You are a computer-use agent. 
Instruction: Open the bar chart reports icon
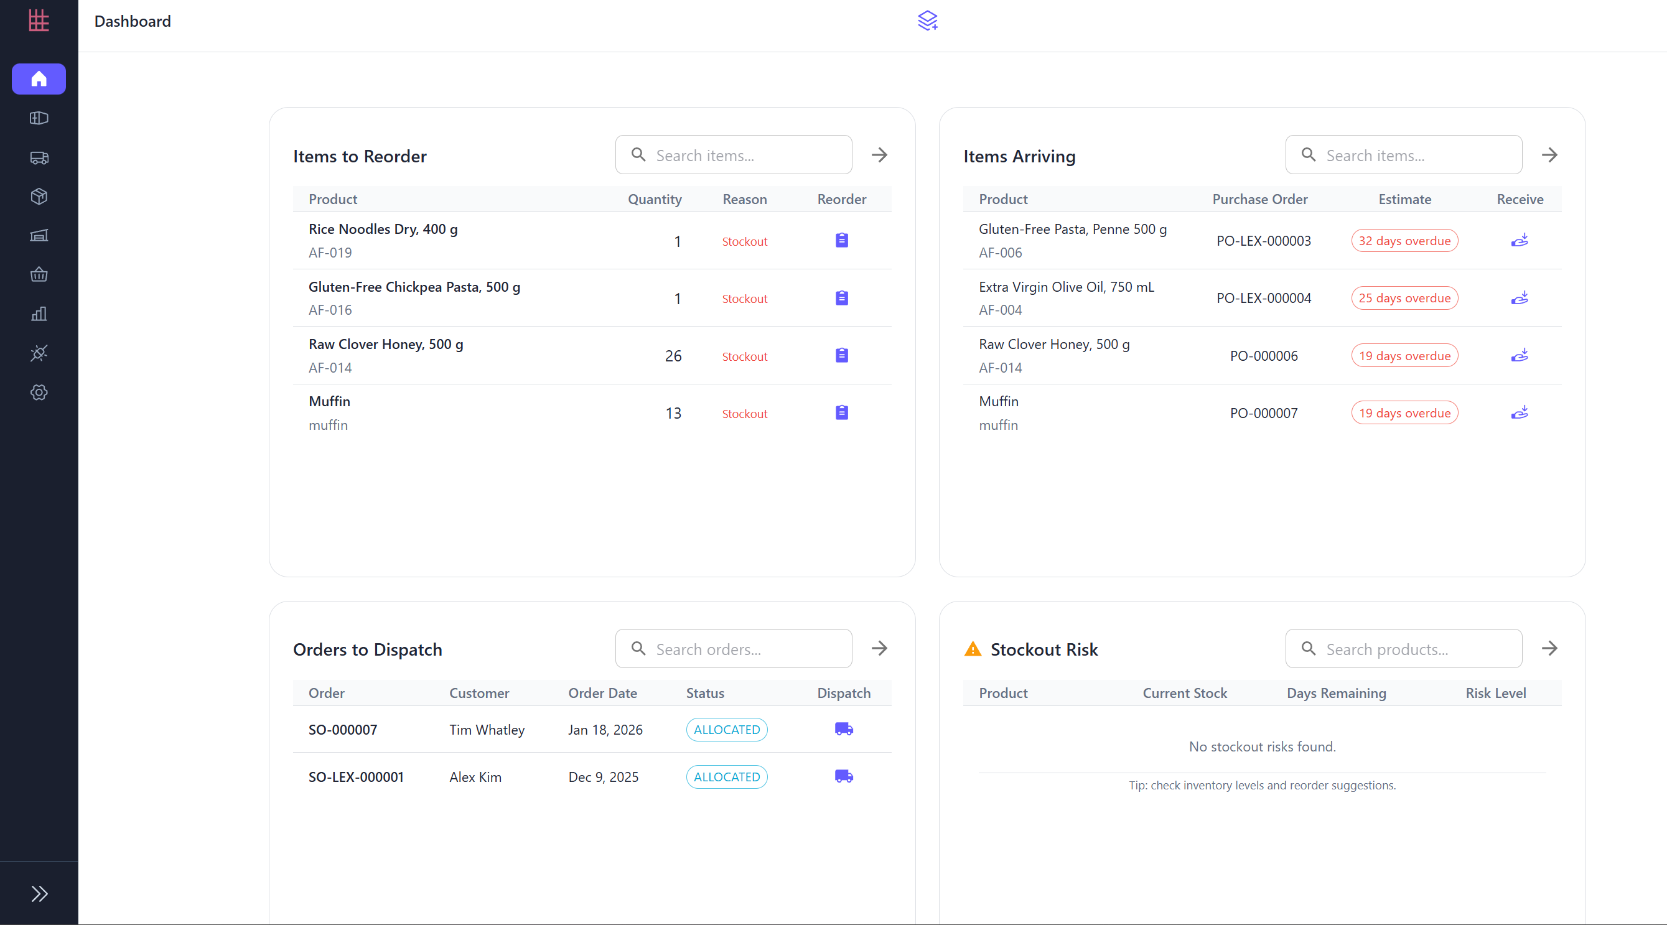pyautogui.click(x=39, y=314)
